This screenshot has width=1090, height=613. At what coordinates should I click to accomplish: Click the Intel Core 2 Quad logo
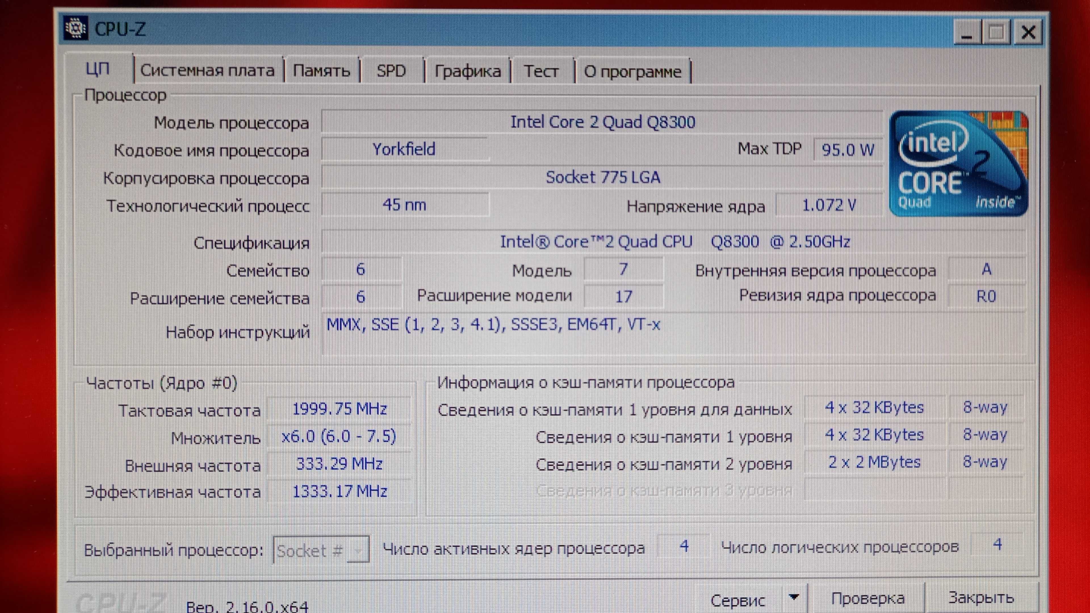(958, 164)
